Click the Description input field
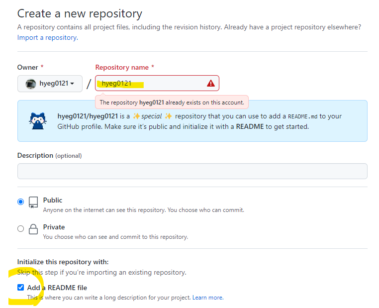Screen dimensions: 379x308 coord(192,171)
